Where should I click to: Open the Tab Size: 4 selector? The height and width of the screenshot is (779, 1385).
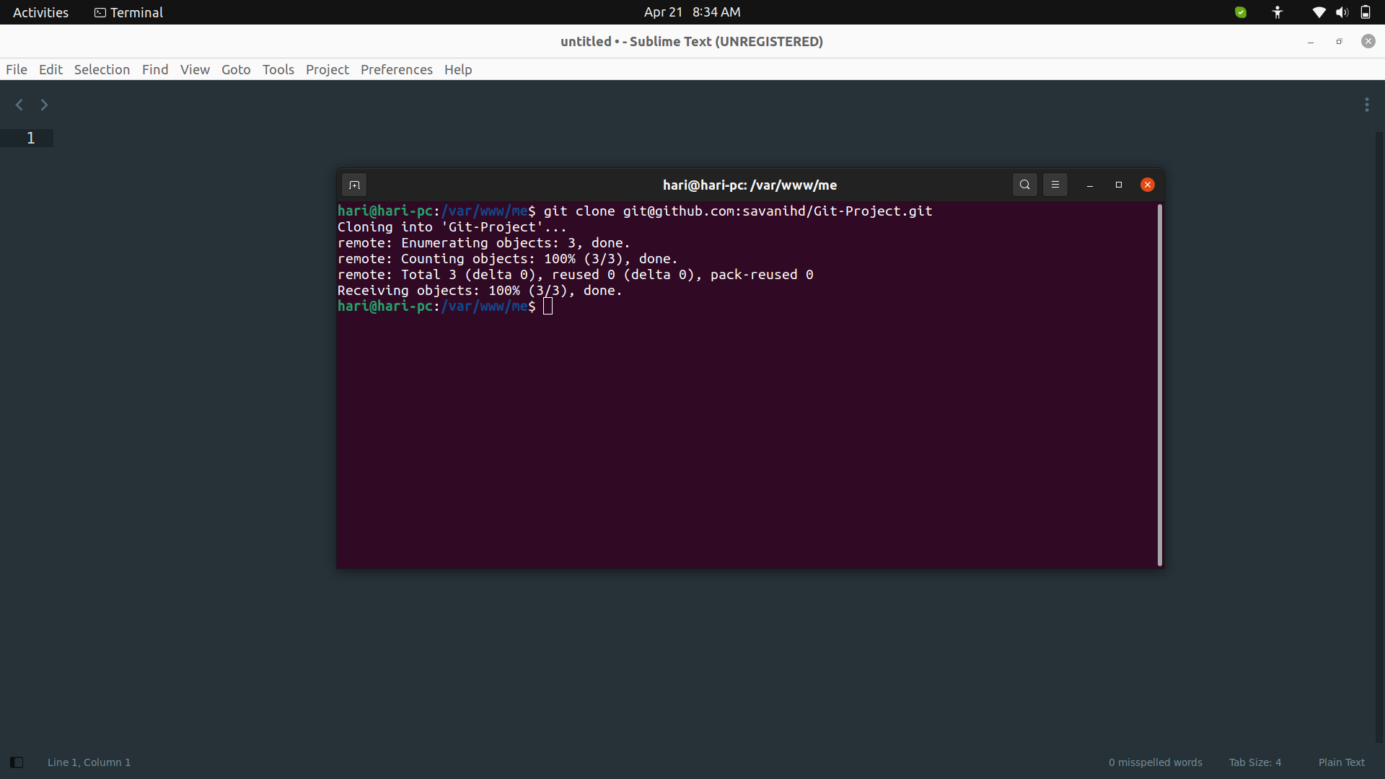click(1255, 762)
